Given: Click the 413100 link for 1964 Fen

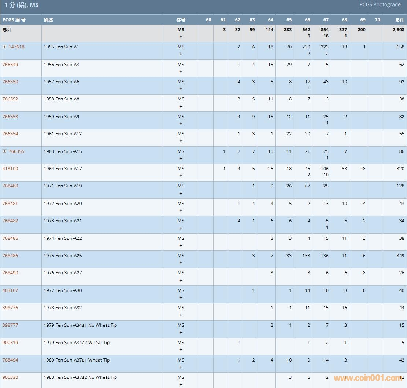Looking at the screenshot, I should pos(10,169).
